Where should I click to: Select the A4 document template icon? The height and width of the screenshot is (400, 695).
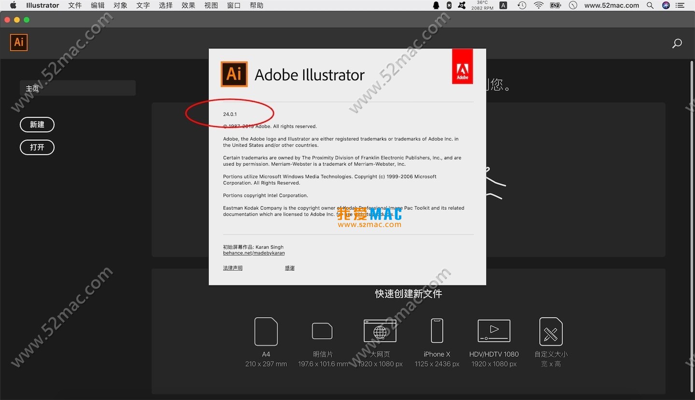[266, 331]
